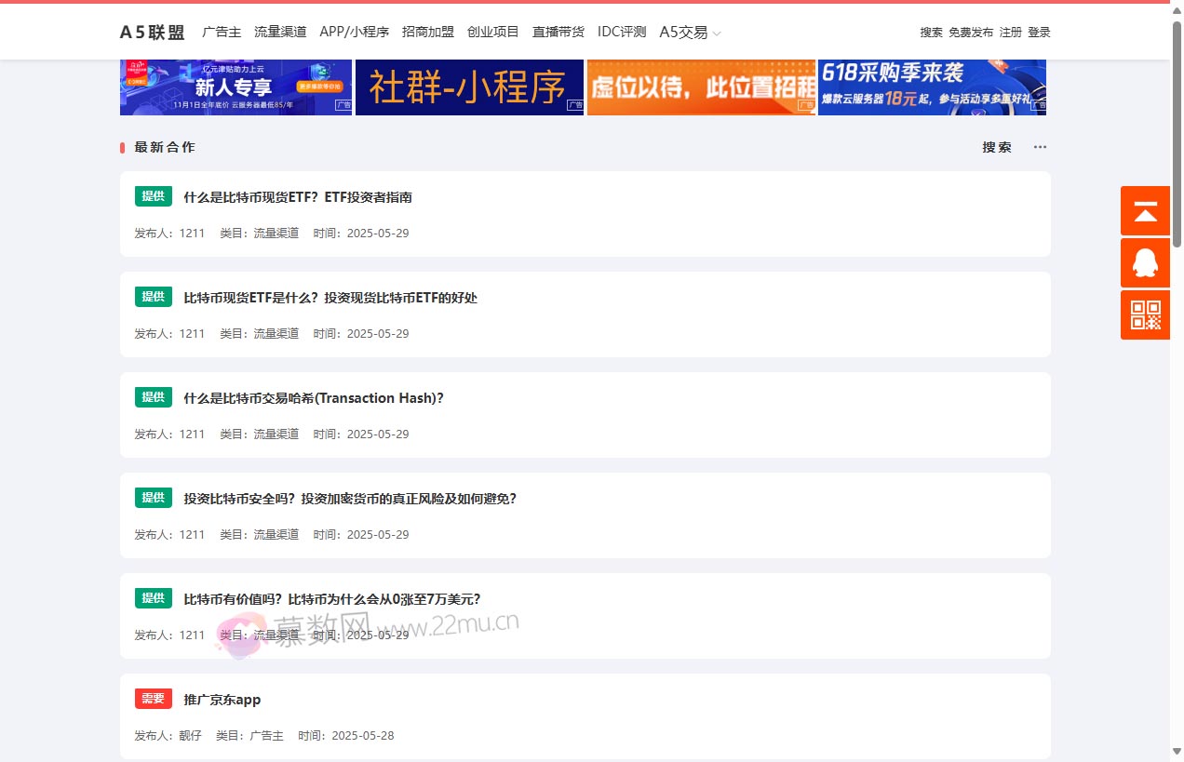1184x762 pixels.
Task: Open the 流量渠道 category link under first post
Action: (275, 233)
